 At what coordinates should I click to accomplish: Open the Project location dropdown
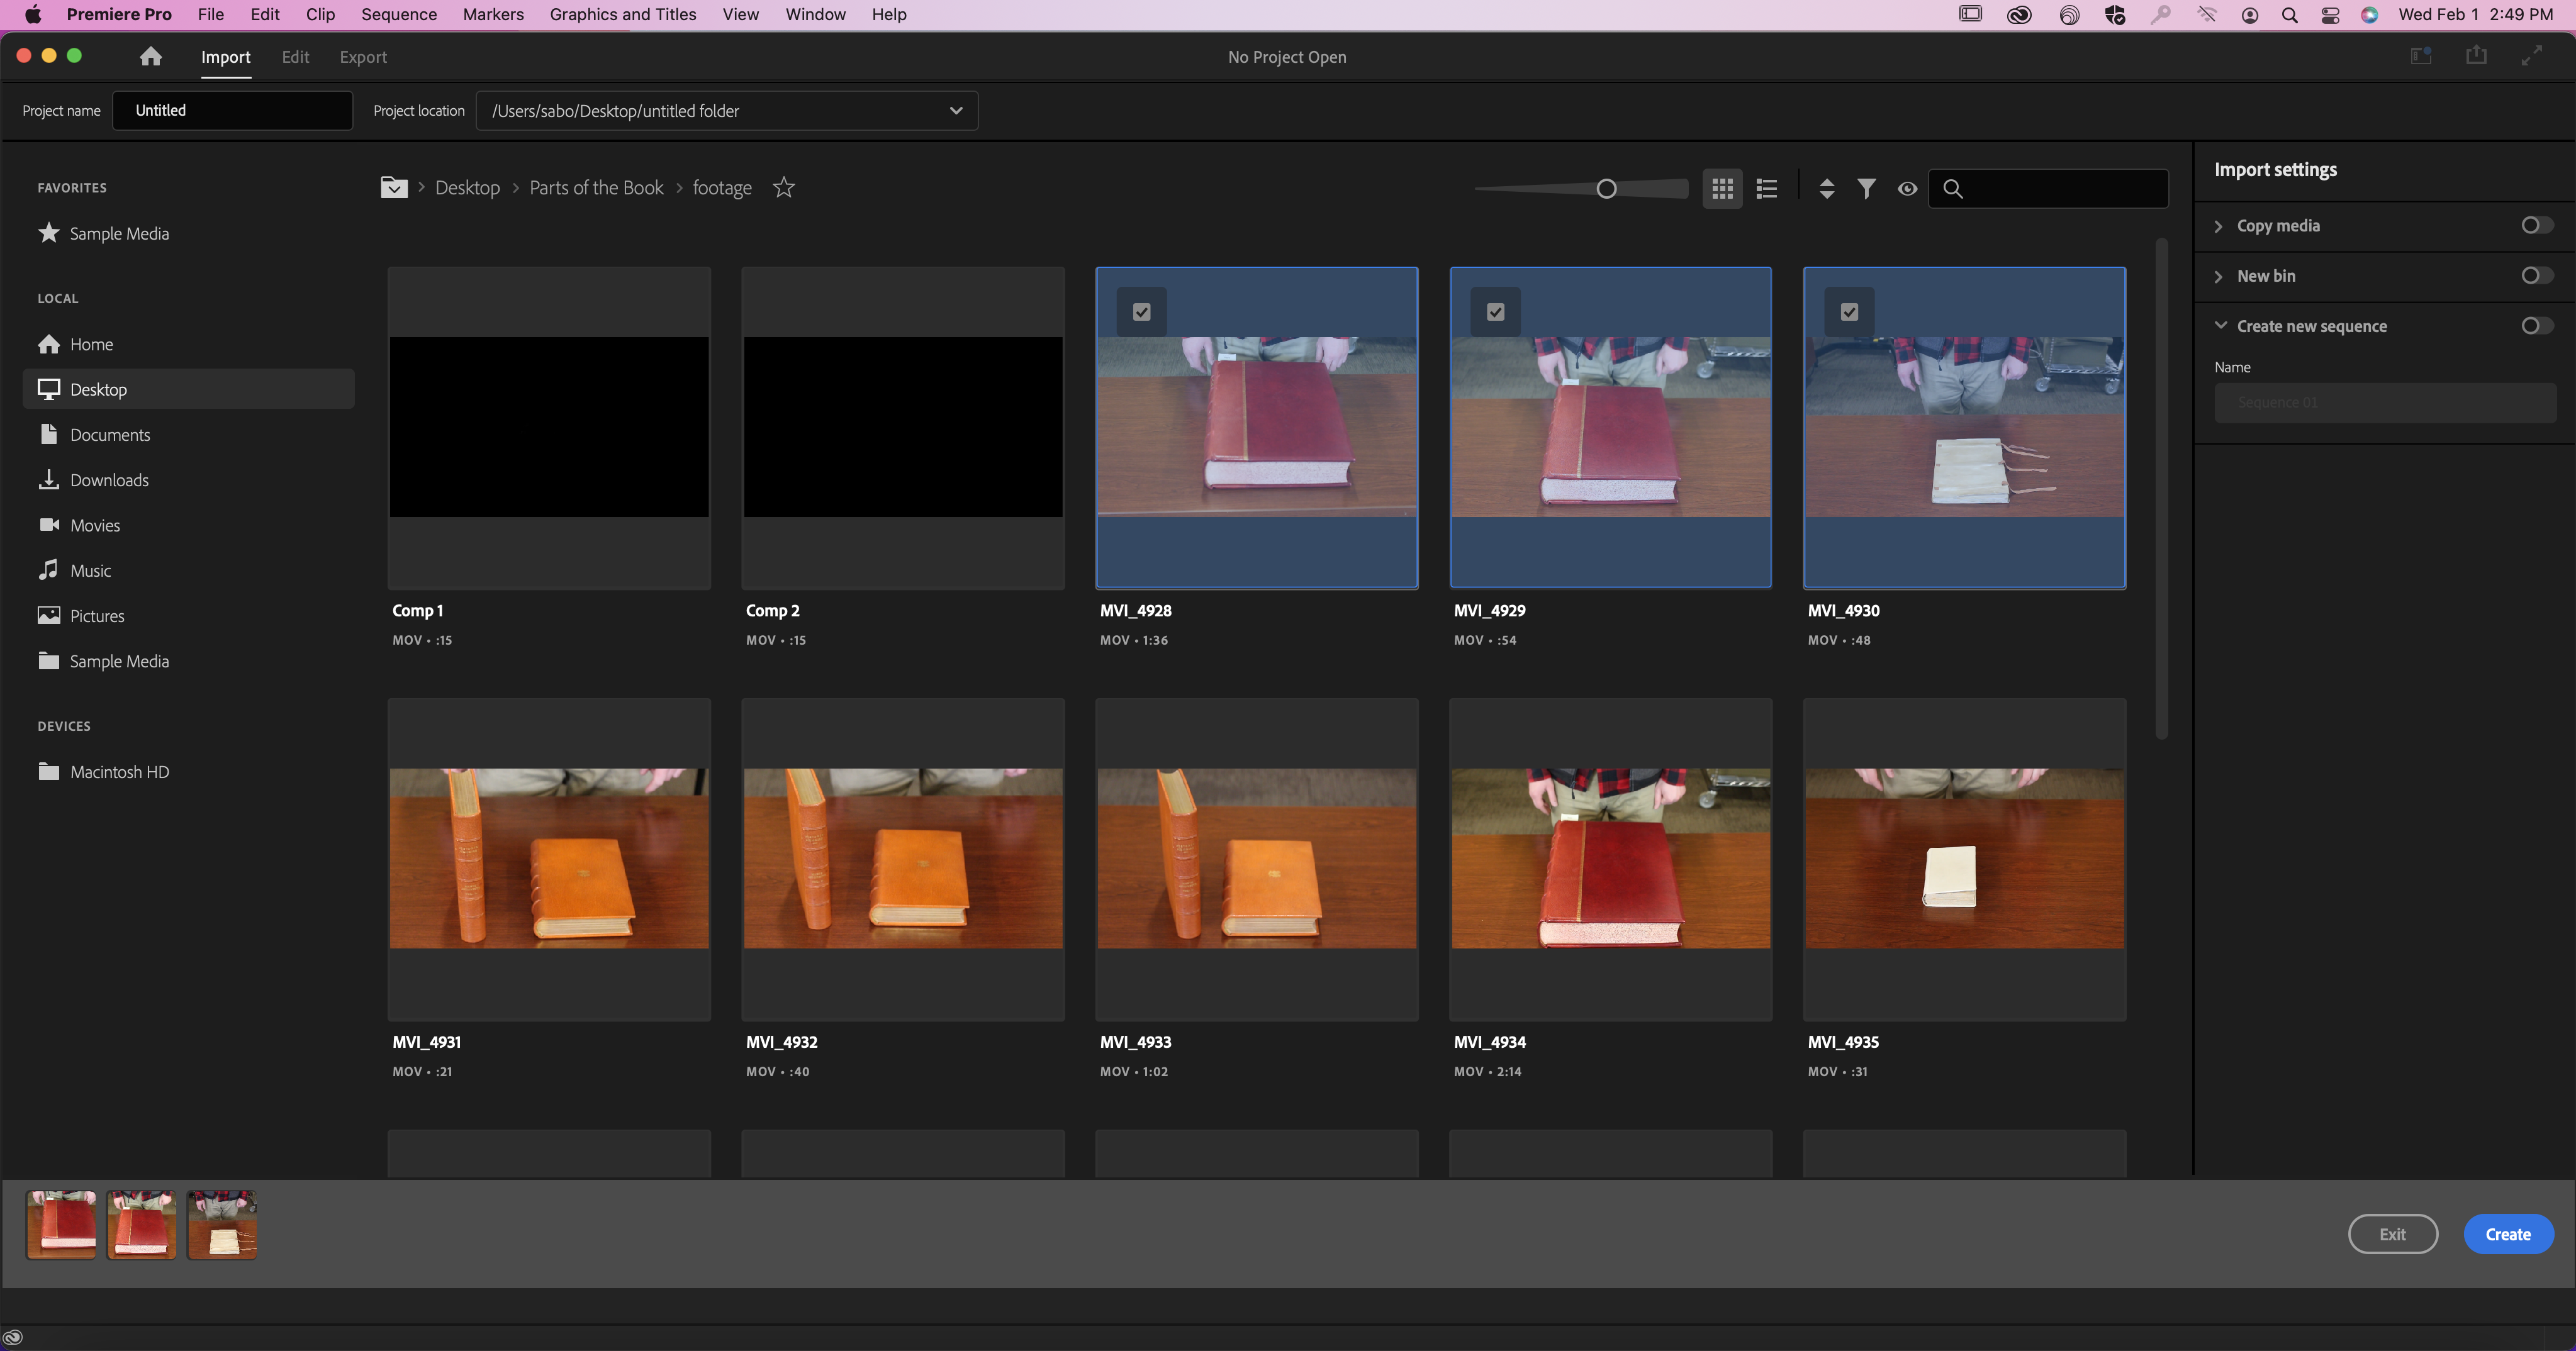tap(727, 110)
